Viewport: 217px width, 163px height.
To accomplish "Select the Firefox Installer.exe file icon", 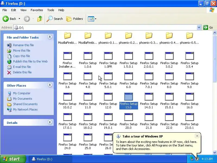I will point(67,56).
